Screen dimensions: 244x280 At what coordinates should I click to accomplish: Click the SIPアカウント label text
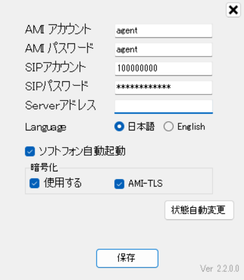point(56,67)
